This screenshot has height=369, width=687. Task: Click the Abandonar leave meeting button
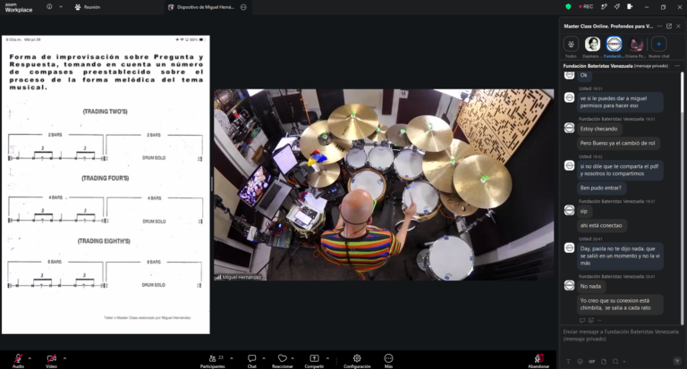pos(539,361)
